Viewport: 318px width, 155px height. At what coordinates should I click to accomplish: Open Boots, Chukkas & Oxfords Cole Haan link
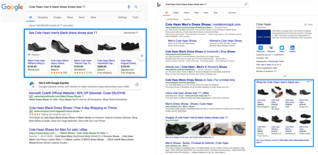point(197,143)
